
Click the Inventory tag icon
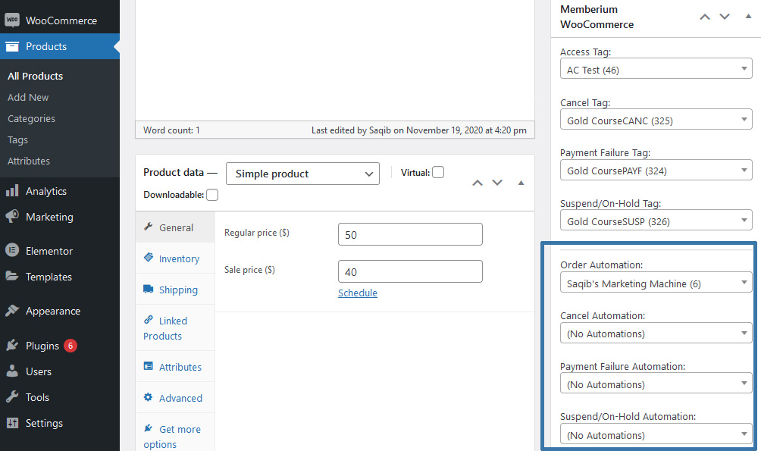[x=149, y=257]
